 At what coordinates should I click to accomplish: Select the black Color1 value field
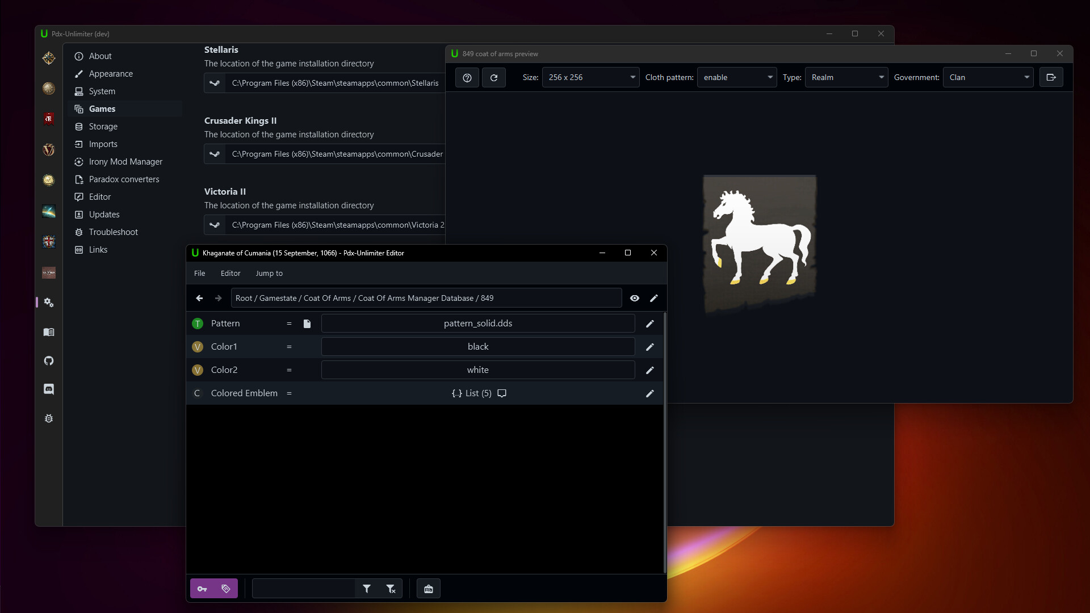[477, 346]
